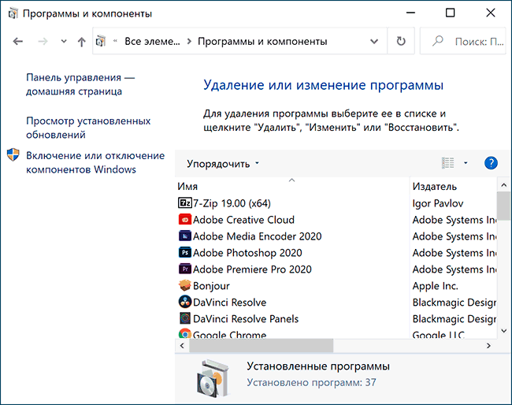Click the horizontal scrollbar thumb
The height and width of the screenshot is (405, 512).
coord(262,346)
